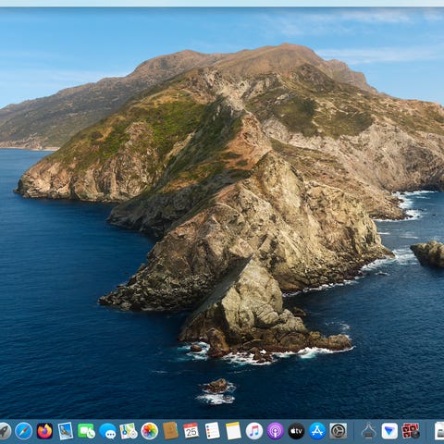Launch Maps from the Dock
The image size is (444, 444).
[x=129, y=431]
